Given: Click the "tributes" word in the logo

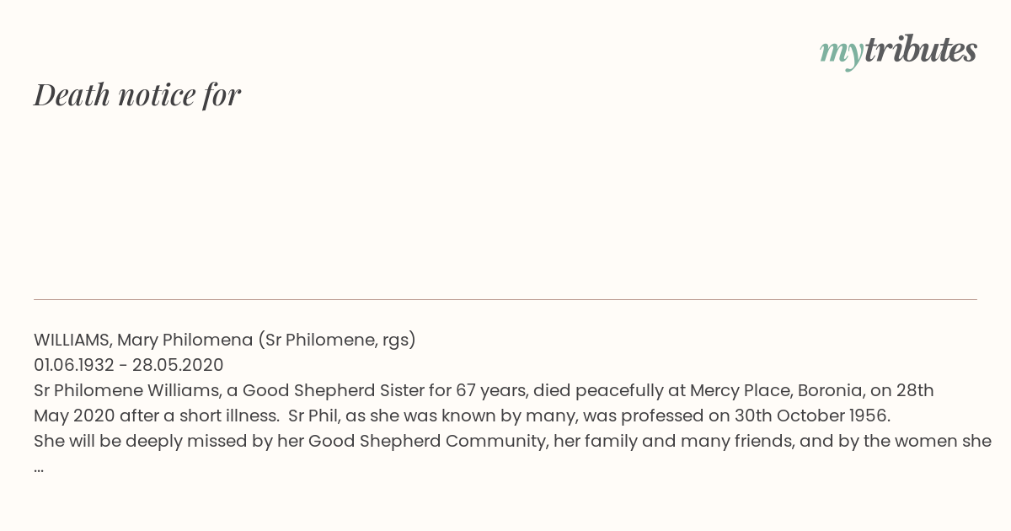Looking at the screenshot, I should pos(920,49).
